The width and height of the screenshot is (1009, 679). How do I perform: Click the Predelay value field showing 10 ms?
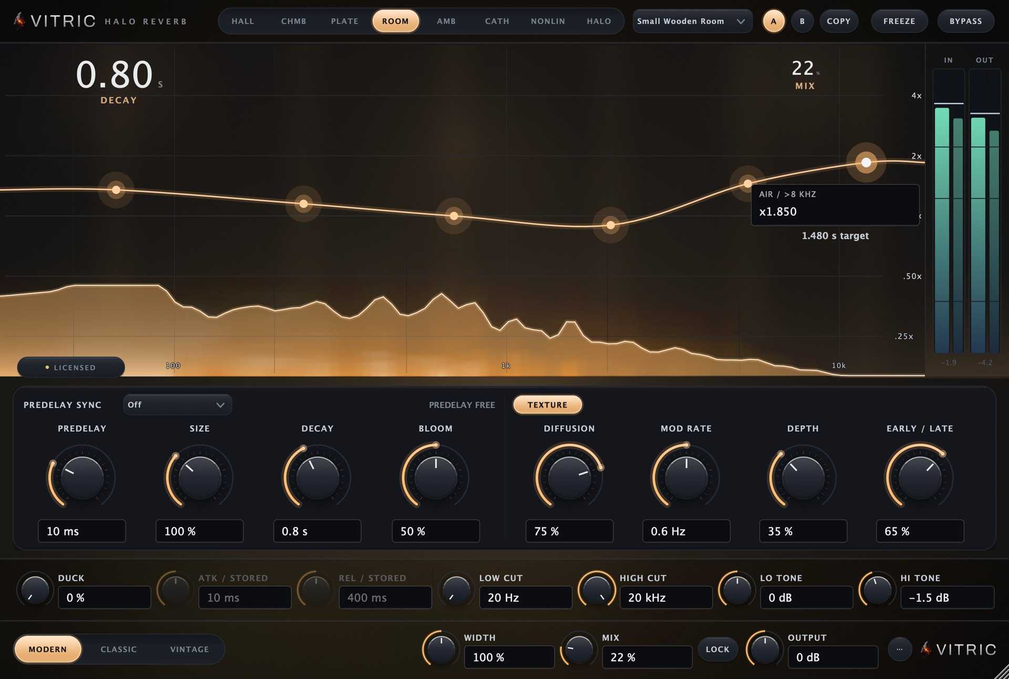click(x=82, y=531)
